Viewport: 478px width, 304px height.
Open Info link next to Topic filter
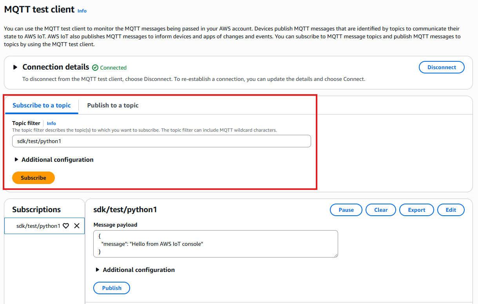tap(51, 123)
